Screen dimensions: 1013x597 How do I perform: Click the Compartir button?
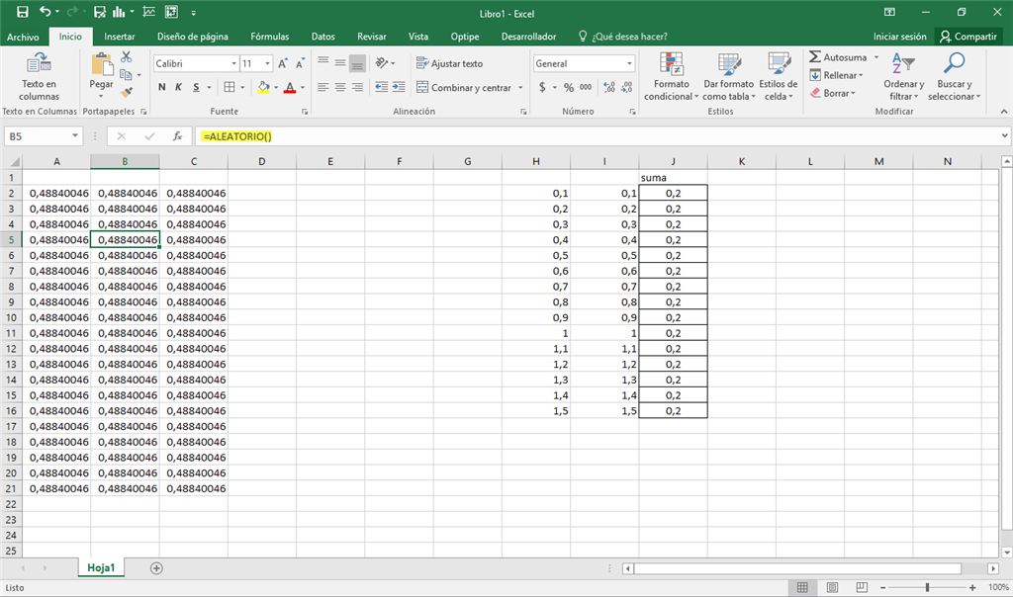click(968, 37)
